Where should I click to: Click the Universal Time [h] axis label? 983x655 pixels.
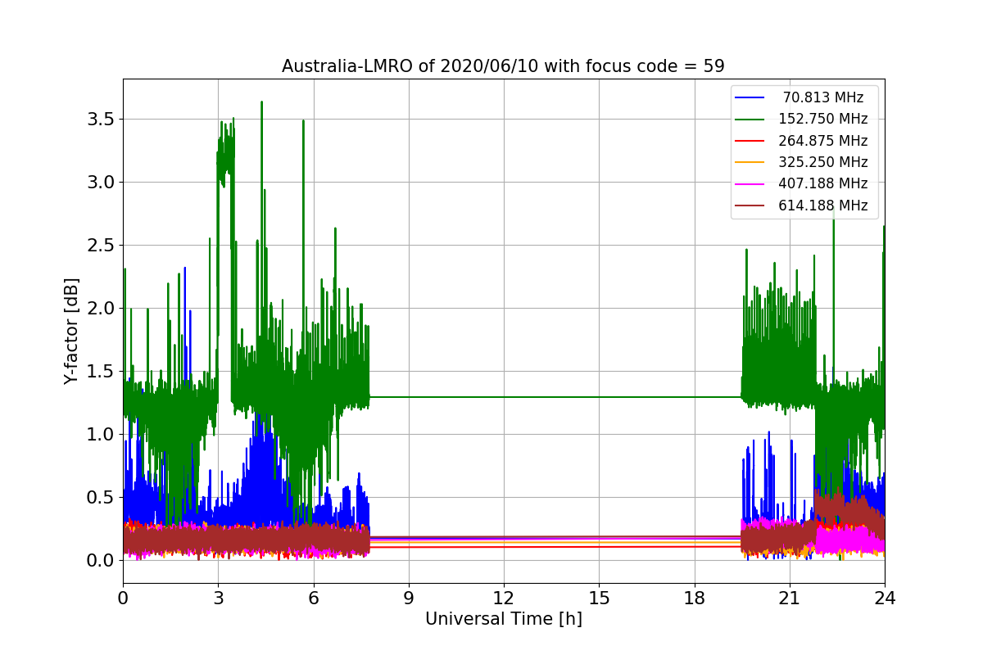click(503, 620)
